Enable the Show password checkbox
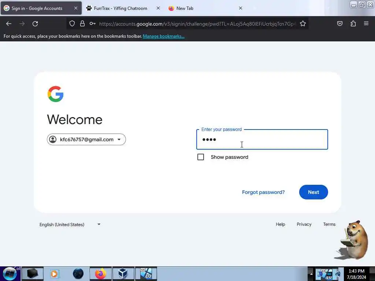This screenshot has width=375, height=281. click(x=201, y=157)
